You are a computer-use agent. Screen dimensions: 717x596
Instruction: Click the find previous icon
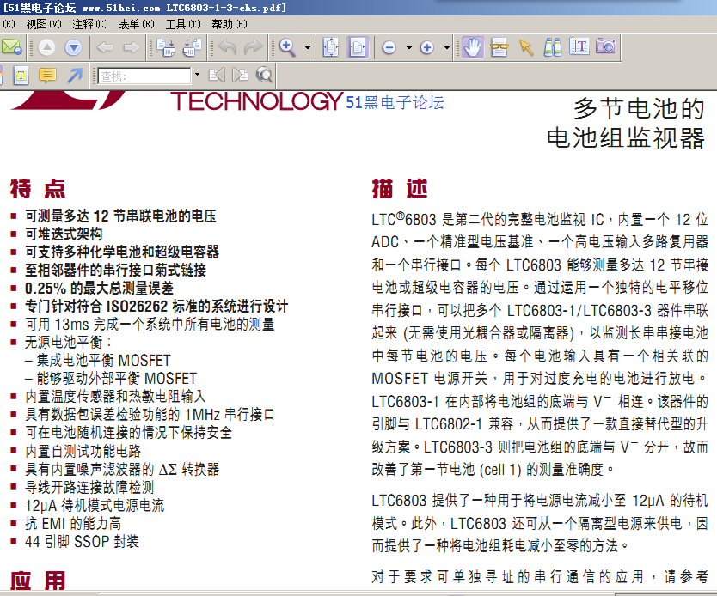(x=218, y=76)
